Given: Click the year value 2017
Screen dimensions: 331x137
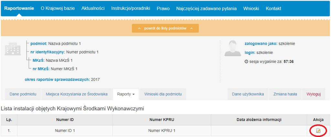Looking at the screenshot, I should [96, 80].
